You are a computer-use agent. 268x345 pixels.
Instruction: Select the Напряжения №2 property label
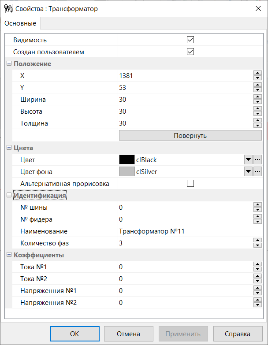click(48, 303)
